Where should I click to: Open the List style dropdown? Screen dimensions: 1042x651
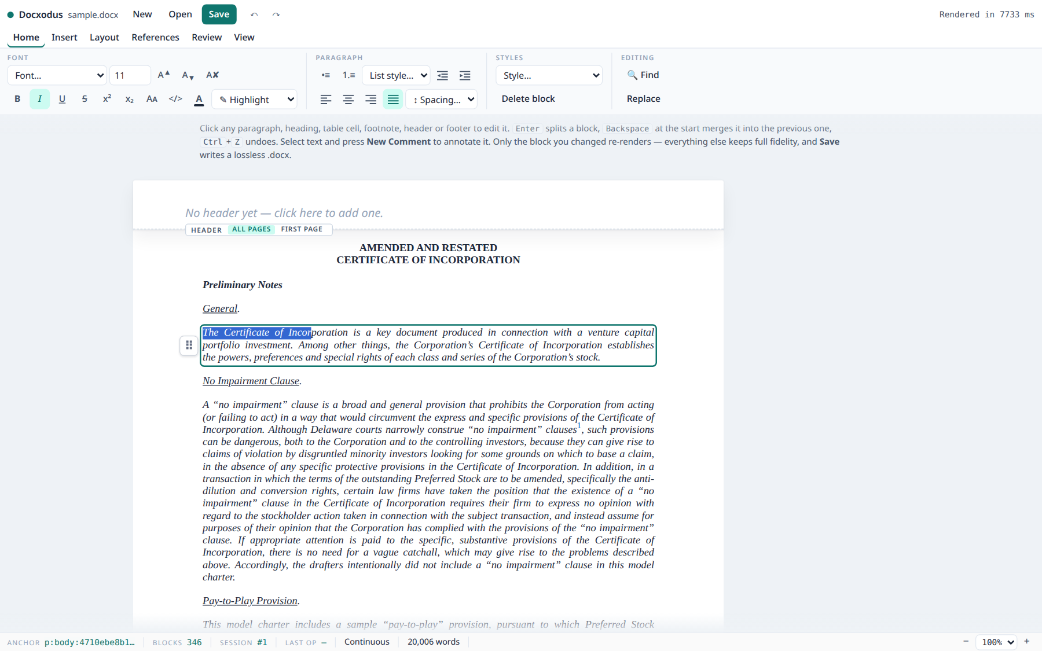pos(396,75)
